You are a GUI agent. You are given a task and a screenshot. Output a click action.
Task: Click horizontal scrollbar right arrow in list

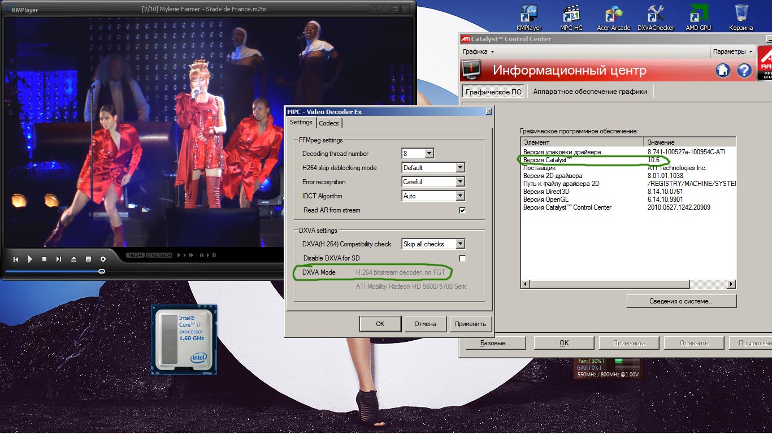click(x=731, y=284)
